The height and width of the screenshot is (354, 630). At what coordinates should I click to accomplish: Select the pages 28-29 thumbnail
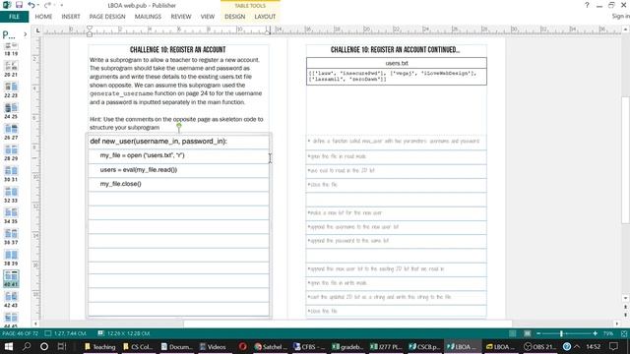tap(11, 152)
